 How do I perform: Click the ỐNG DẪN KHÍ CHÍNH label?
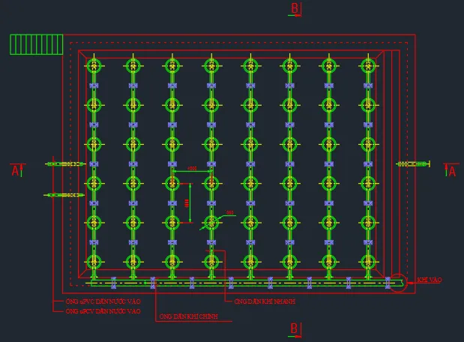tap(187, 317)
